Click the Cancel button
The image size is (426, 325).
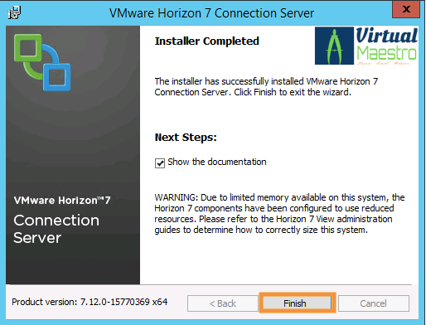[374, 303]
